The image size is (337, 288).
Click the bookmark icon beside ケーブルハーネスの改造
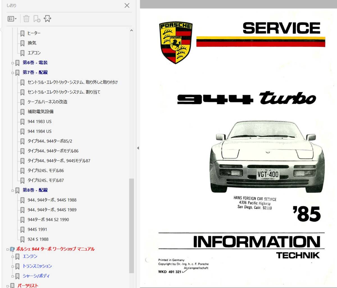coord(22,102)
